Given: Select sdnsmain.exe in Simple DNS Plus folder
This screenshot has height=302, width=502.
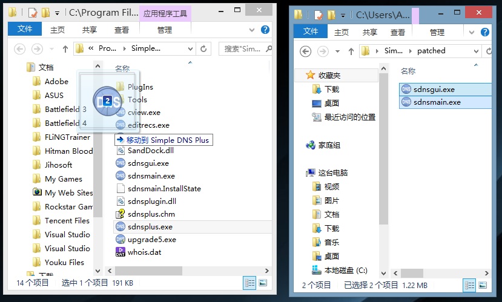Looking at the screenshot, I should (145, 176).
